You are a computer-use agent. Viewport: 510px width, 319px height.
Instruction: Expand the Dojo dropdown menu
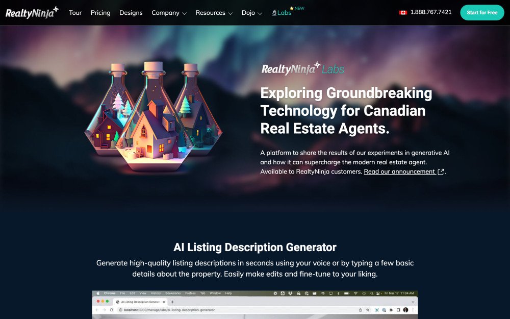tap(252, 13)
